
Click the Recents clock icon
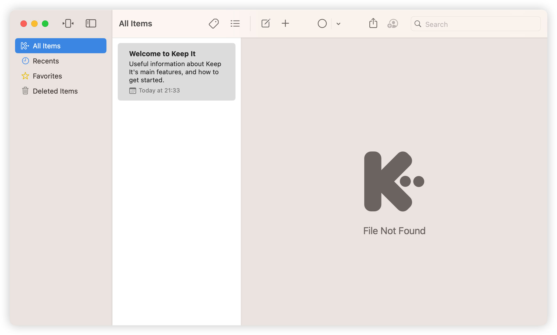click(25, 61)
